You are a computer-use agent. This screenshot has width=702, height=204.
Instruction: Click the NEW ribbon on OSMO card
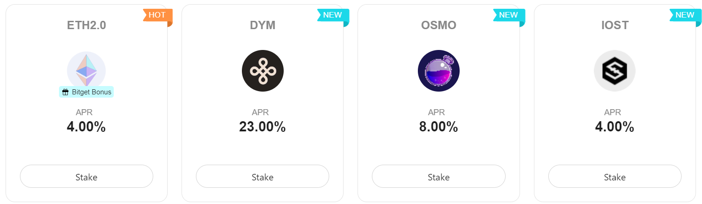(x=509, y=15)
